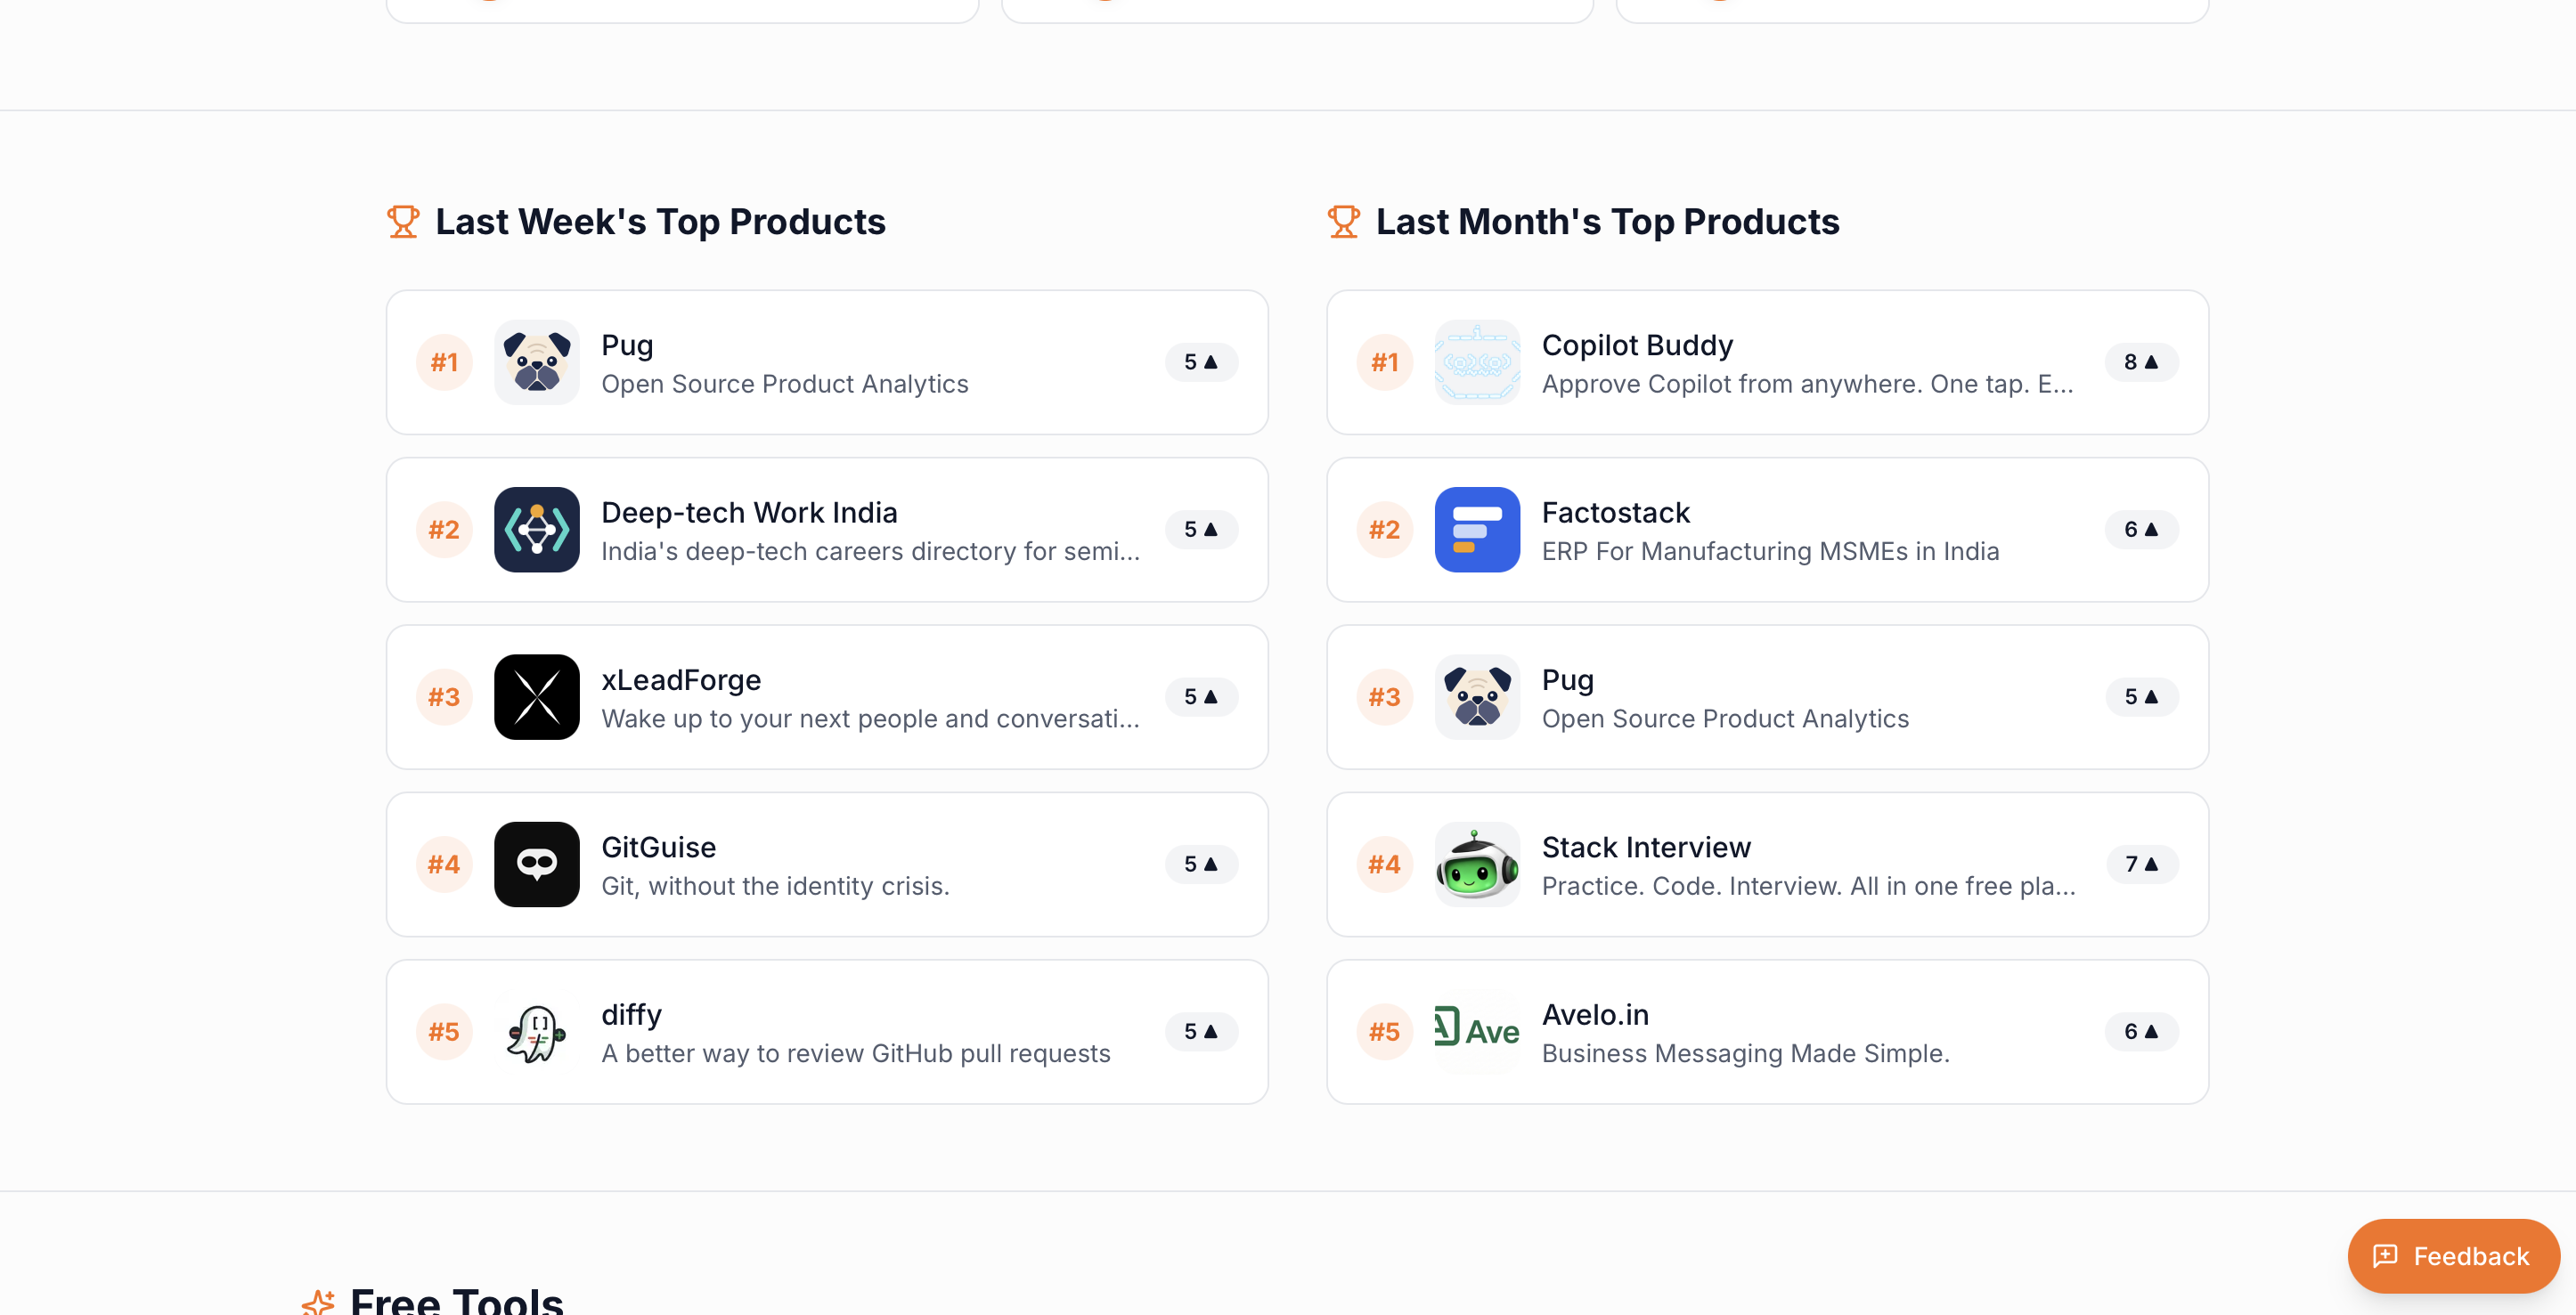Image resolution: width=2576 pixels, height=1315 pixels.
Task: Open the Copilot Buddy logo icon
Action: (1477, 361)
